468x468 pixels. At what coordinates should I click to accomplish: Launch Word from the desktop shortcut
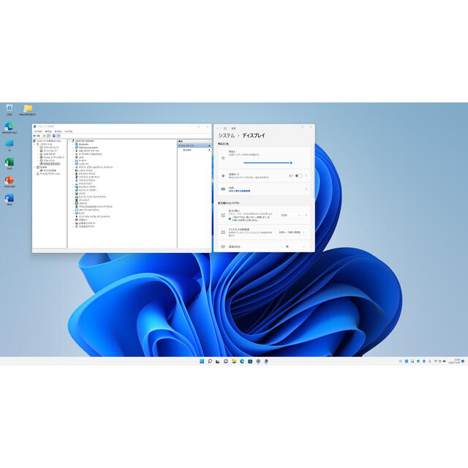coord(10,198)
